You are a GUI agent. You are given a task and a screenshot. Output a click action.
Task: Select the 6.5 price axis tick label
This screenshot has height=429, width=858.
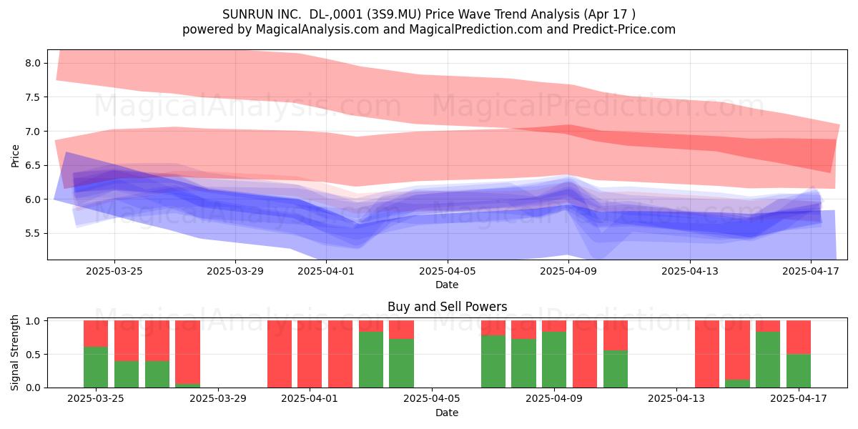click(33, 165)
